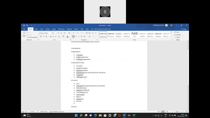Viewport: 210px width, 118px height.
Task: Increase the font size with Grow Font
Action: (x=59, y=33)
